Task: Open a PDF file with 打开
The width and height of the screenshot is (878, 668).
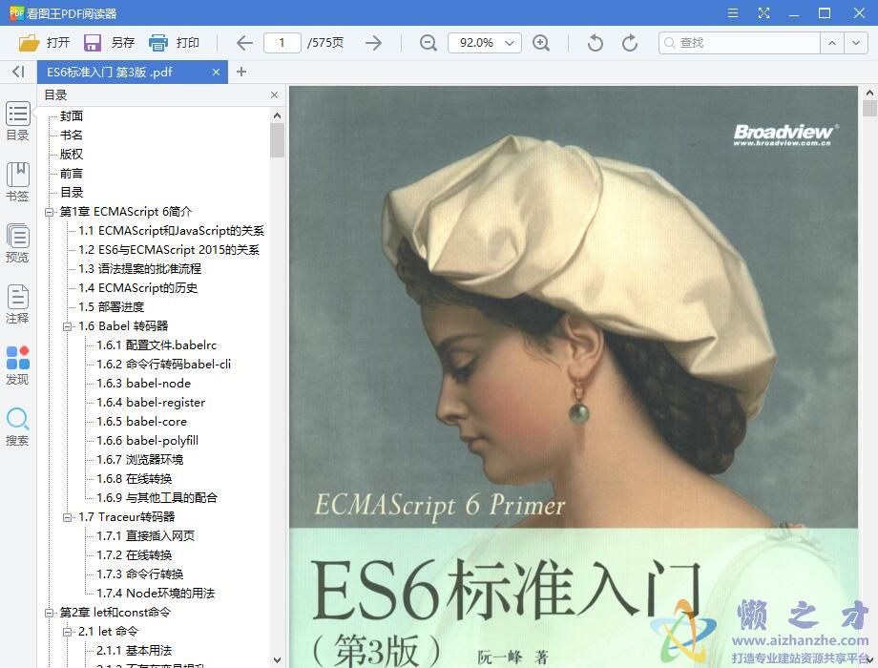Action: pyautogui.click(x=44, y=43)
